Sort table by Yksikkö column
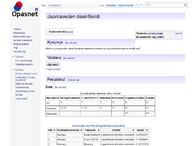This screenshot has height=146, width=194. point(133,130)
